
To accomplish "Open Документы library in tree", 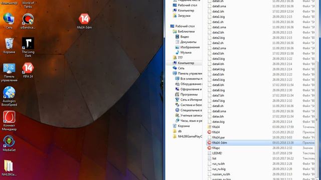I will click(186, 42).
